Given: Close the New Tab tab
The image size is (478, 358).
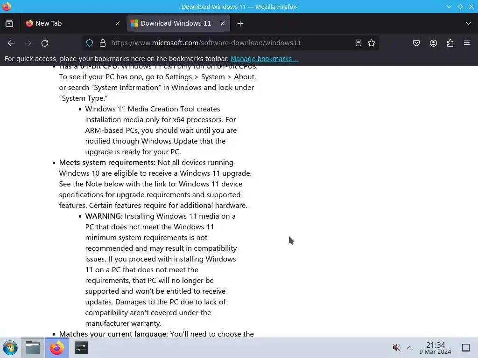Looking at the screenshot, I should click(x=118, y=23).
